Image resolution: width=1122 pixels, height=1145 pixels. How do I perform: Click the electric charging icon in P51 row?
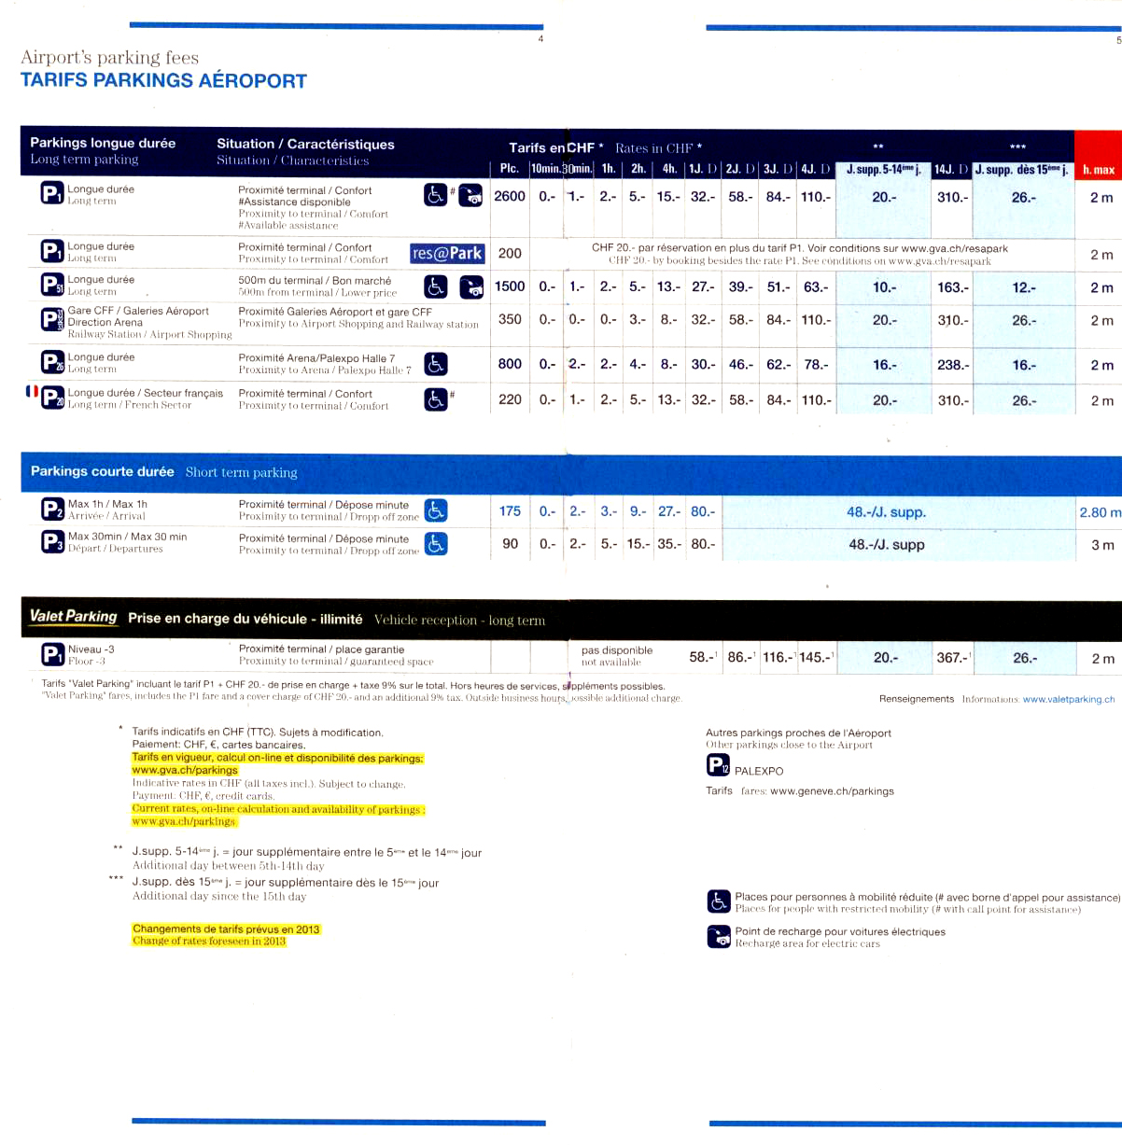tap(472, 286)
